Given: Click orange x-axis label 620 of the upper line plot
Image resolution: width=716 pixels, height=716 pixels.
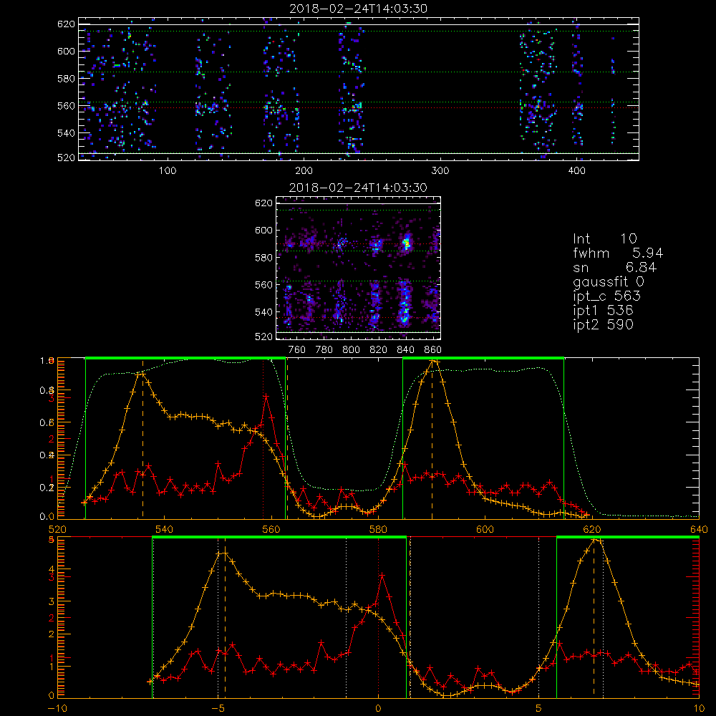Looking at the screenshot, I should point(592,530).
